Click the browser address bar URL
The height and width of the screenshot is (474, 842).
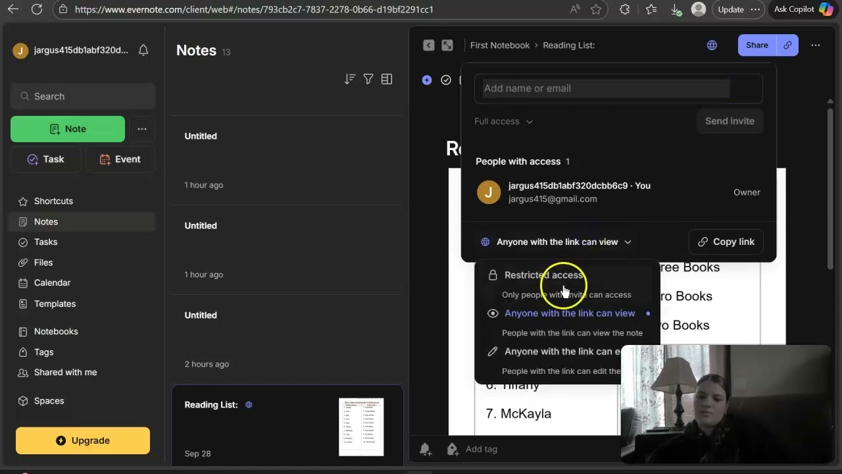(254, 9)
